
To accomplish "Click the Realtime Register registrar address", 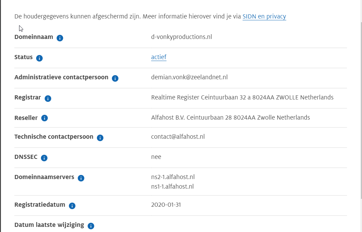I will 242,97.
